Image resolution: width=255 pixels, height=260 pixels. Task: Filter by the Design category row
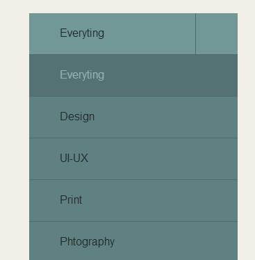(x=133, y=117)
